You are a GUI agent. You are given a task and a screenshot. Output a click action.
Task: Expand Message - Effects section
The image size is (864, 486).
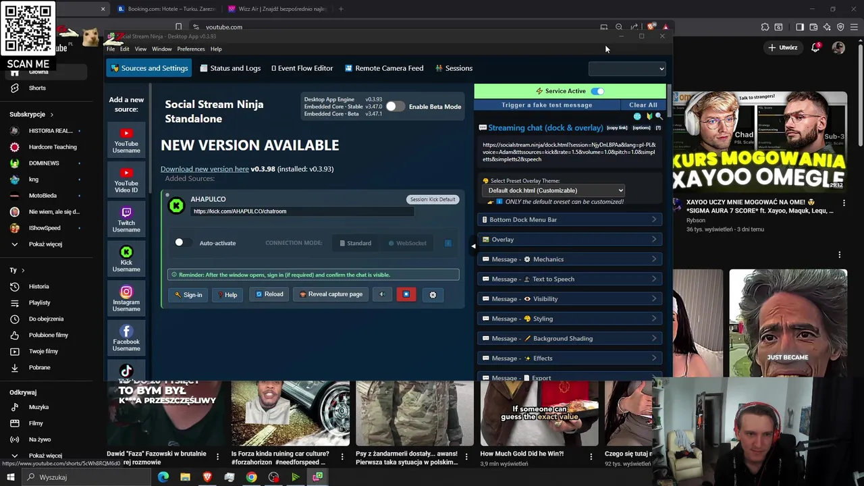(x=570, y=358)
